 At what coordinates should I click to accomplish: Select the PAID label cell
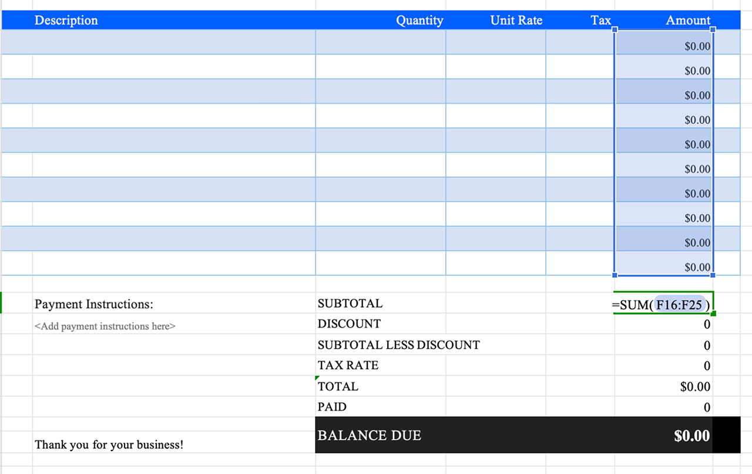(x=332, y=406)
